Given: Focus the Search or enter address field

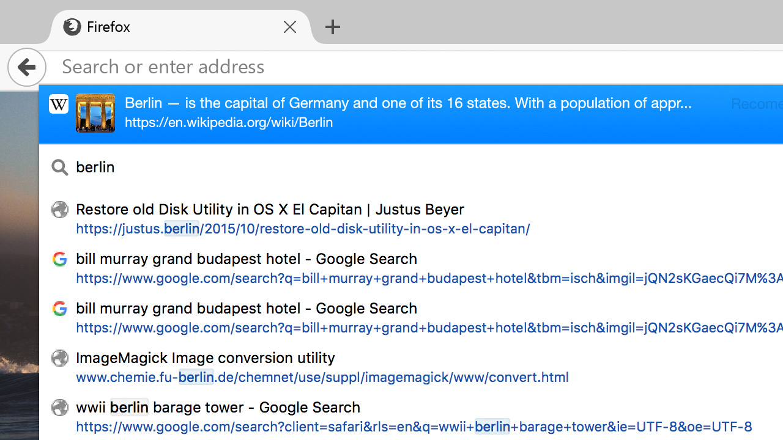Looking at the screenshot, I should 367,67.
